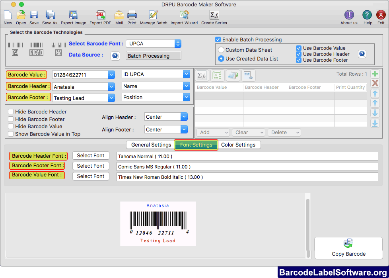Toggle Use Barcode Header checkbox
Image resolution: width=389 pixels, height=278 pixels.
point(299,54)
